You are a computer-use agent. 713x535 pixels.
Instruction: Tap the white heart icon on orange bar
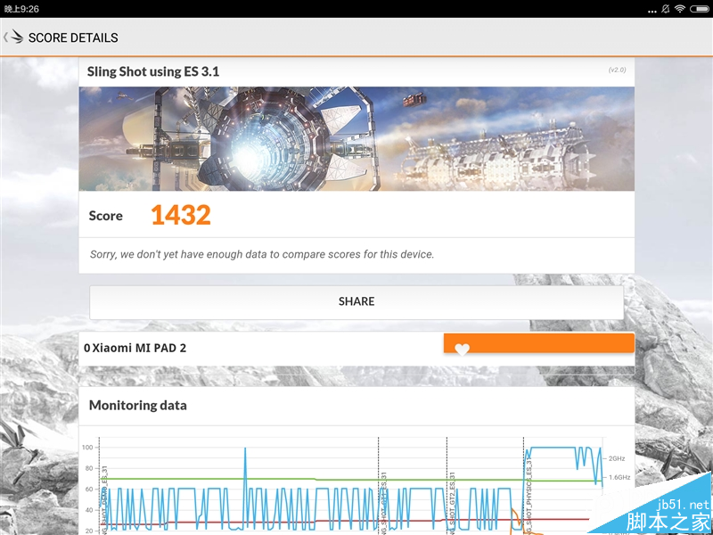462,350
